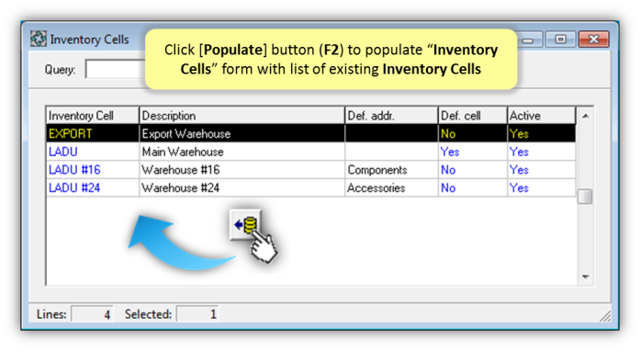The image size is (640, 351).
Task: Sort by Active column header
Action: pyautogui.click(x=542, y=116)
